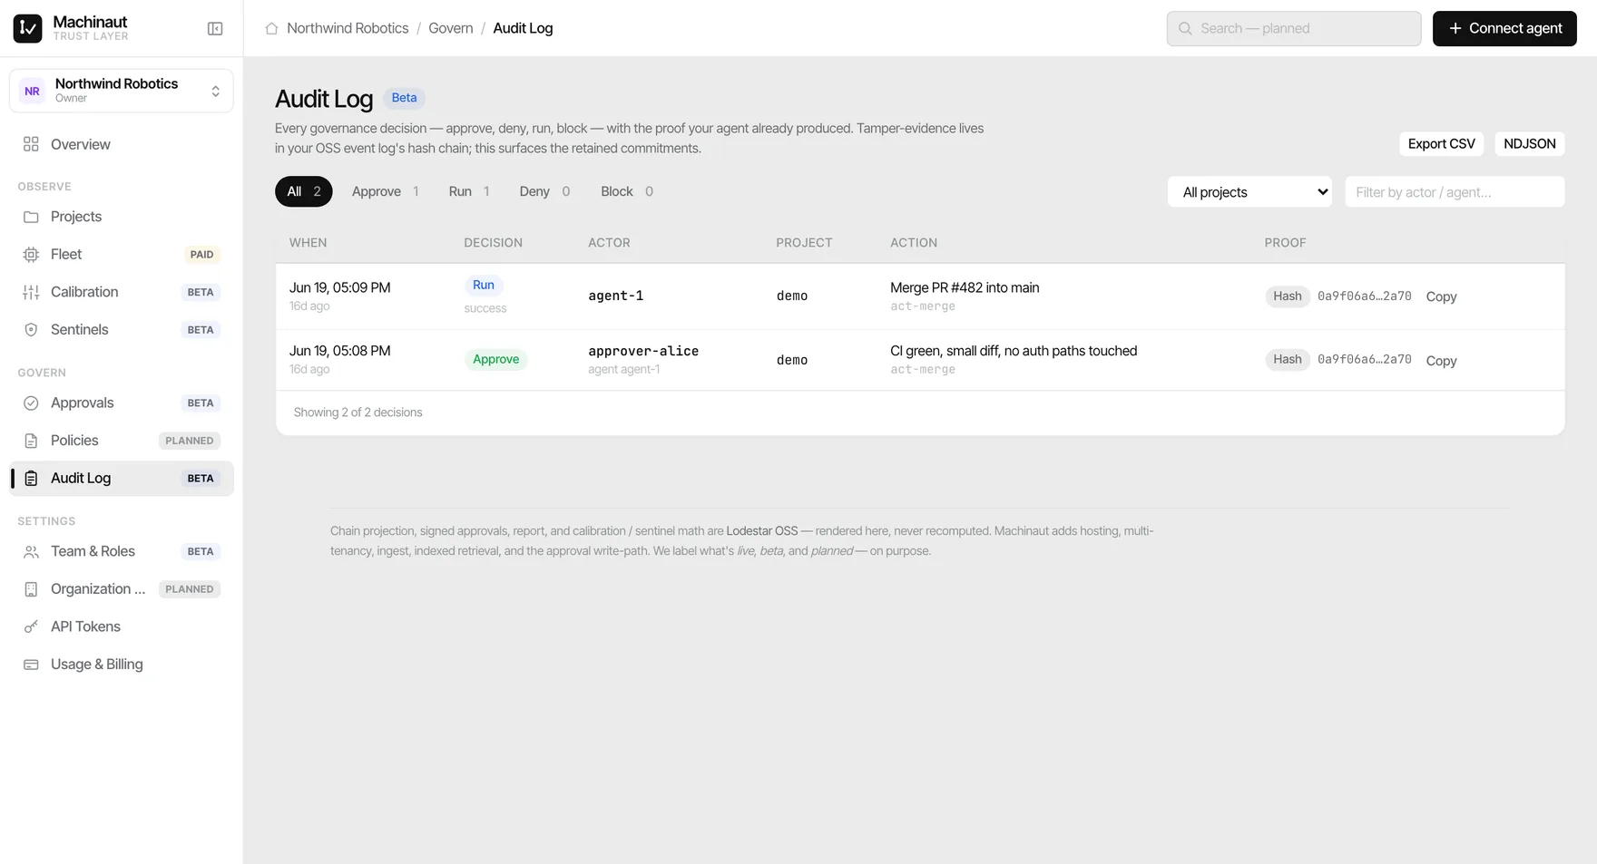Click the Audit Log clipboard icon
This screenshot has width=1597, height=864.
[31, 479]
